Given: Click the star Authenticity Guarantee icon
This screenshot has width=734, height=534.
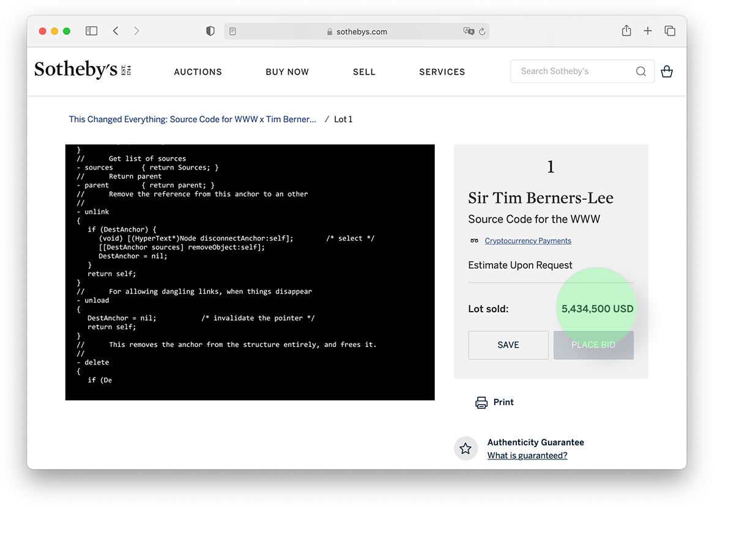Looking at the screenshot, I should coord(465,448).
